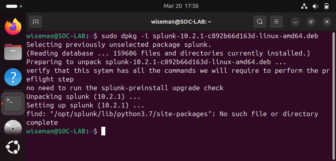
Task: Open the Files manager in dock
Action: click(13, 52)
